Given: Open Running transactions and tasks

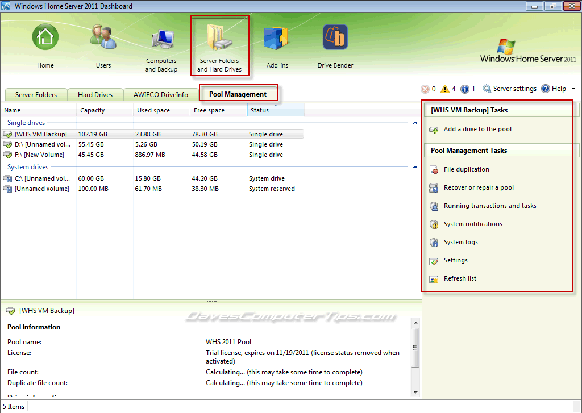Looking at the screenshot, I should (x=490, y=206).
